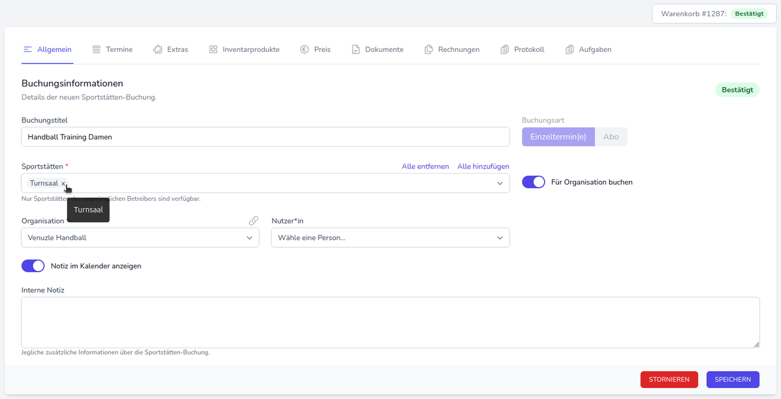Click the euro icon of the Preis tab
Screen dimensions: 781x399
click(305, 50)
